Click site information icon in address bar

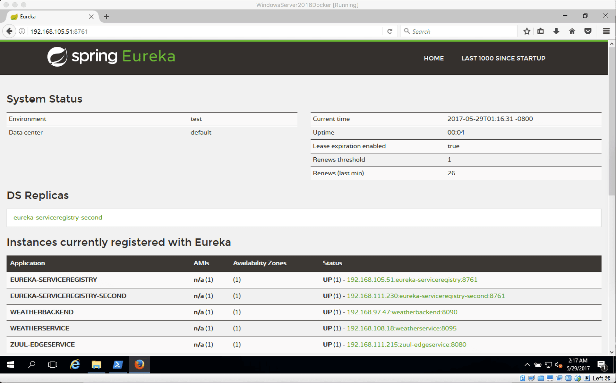tap(22, 31)
